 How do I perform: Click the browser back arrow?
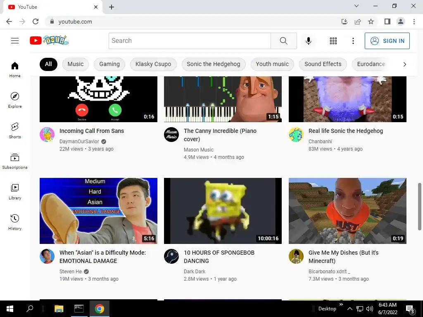(9, 21)
